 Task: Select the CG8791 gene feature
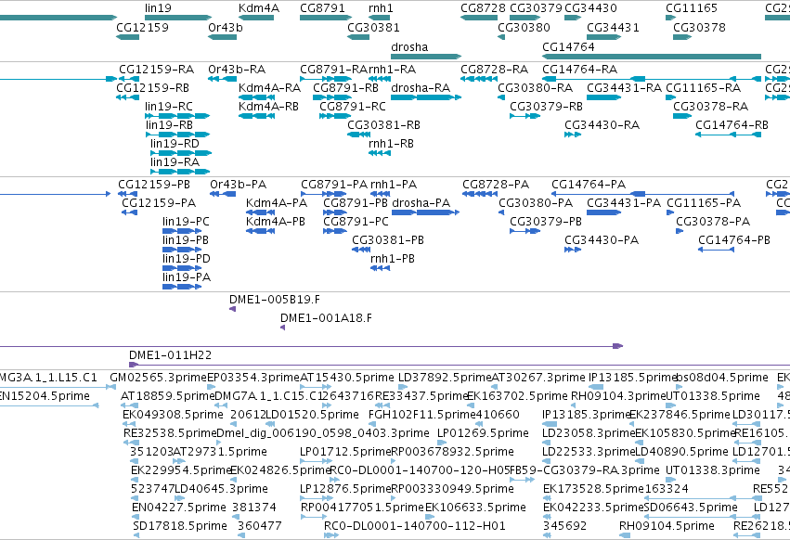(326, 18)
